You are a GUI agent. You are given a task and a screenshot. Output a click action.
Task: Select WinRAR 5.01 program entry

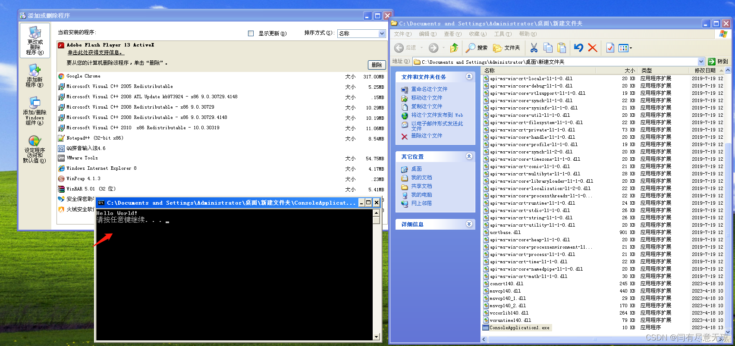[221, 189]
